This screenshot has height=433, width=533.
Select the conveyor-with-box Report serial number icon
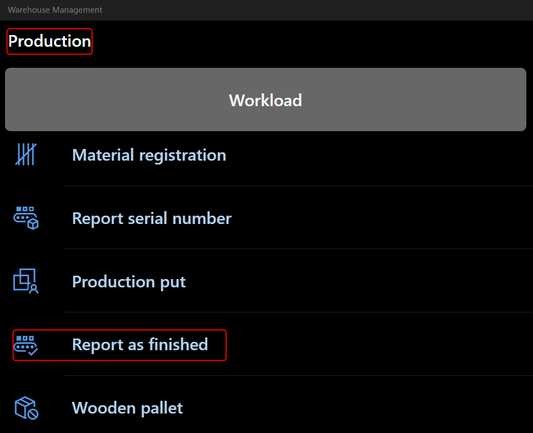coord(26,218)
